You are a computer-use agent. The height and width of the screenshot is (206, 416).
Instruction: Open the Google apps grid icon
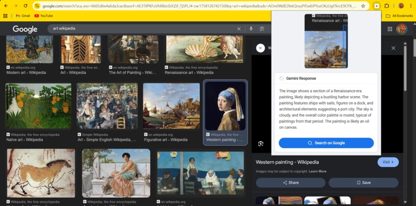tap(390, 29)
